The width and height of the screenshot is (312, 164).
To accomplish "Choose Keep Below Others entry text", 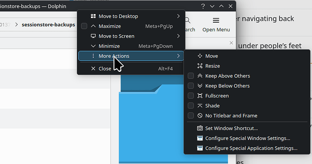I will click(x=227, y=86).
